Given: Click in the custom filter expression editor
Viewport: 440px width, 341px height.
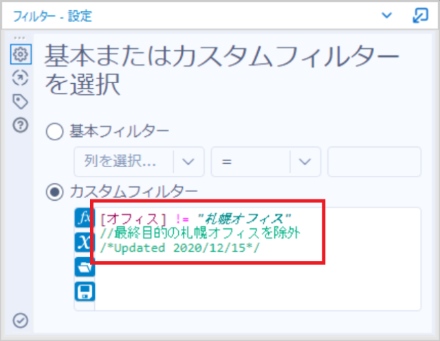Looking at the screenshot, I should 258,258.
